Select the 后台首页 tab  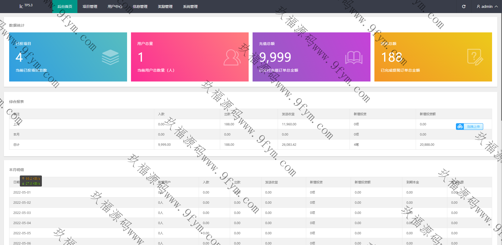[x=65, y=7]
